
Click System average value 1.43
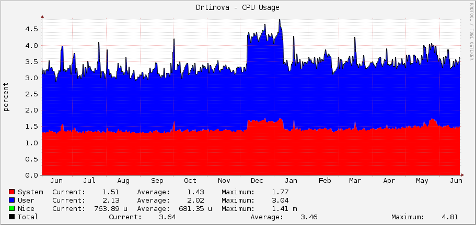[x=195, y=192]
